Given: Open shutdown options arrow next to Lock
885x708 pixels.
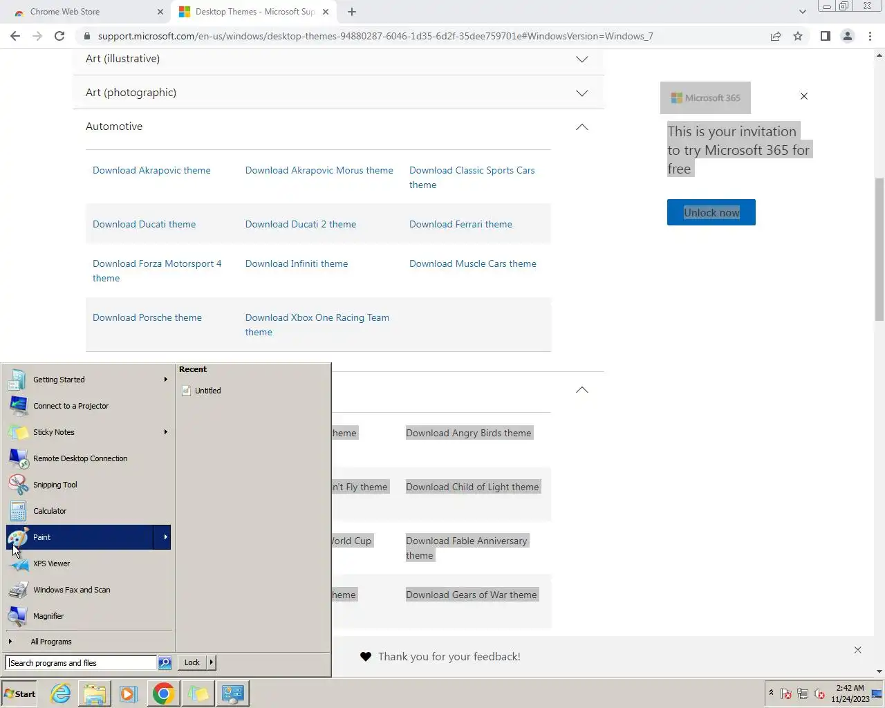Looking at the screenshot, I should [212, 662].
